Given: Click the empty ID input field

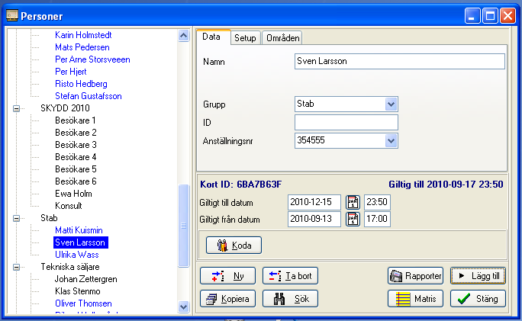Looking at the screenshot, I should pyautogui.click(x=346, y=123).
